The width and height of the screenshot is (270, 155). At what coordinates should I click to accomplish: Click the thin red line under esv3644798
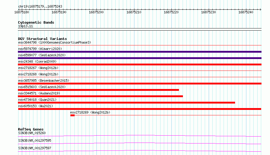140,45
